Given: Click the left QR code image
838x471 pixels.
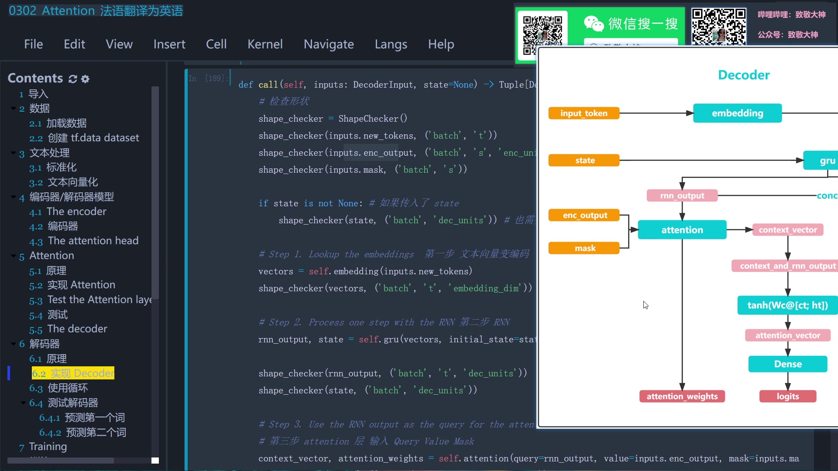Looking at the screenshot, I should pyautogui.click(x=543, y=31).
